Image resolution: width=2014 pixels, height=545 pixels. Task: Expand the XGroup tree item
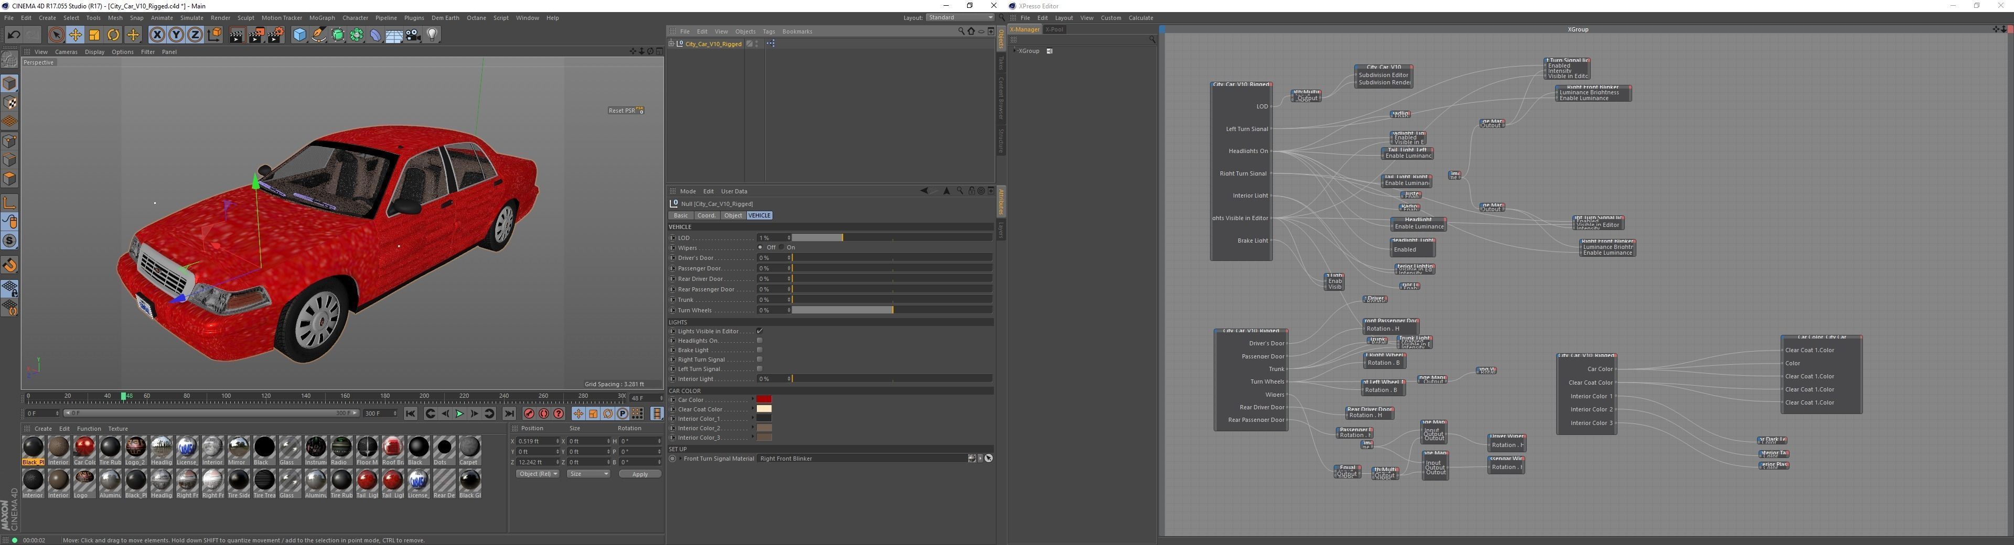click(x=1014, y=51)
